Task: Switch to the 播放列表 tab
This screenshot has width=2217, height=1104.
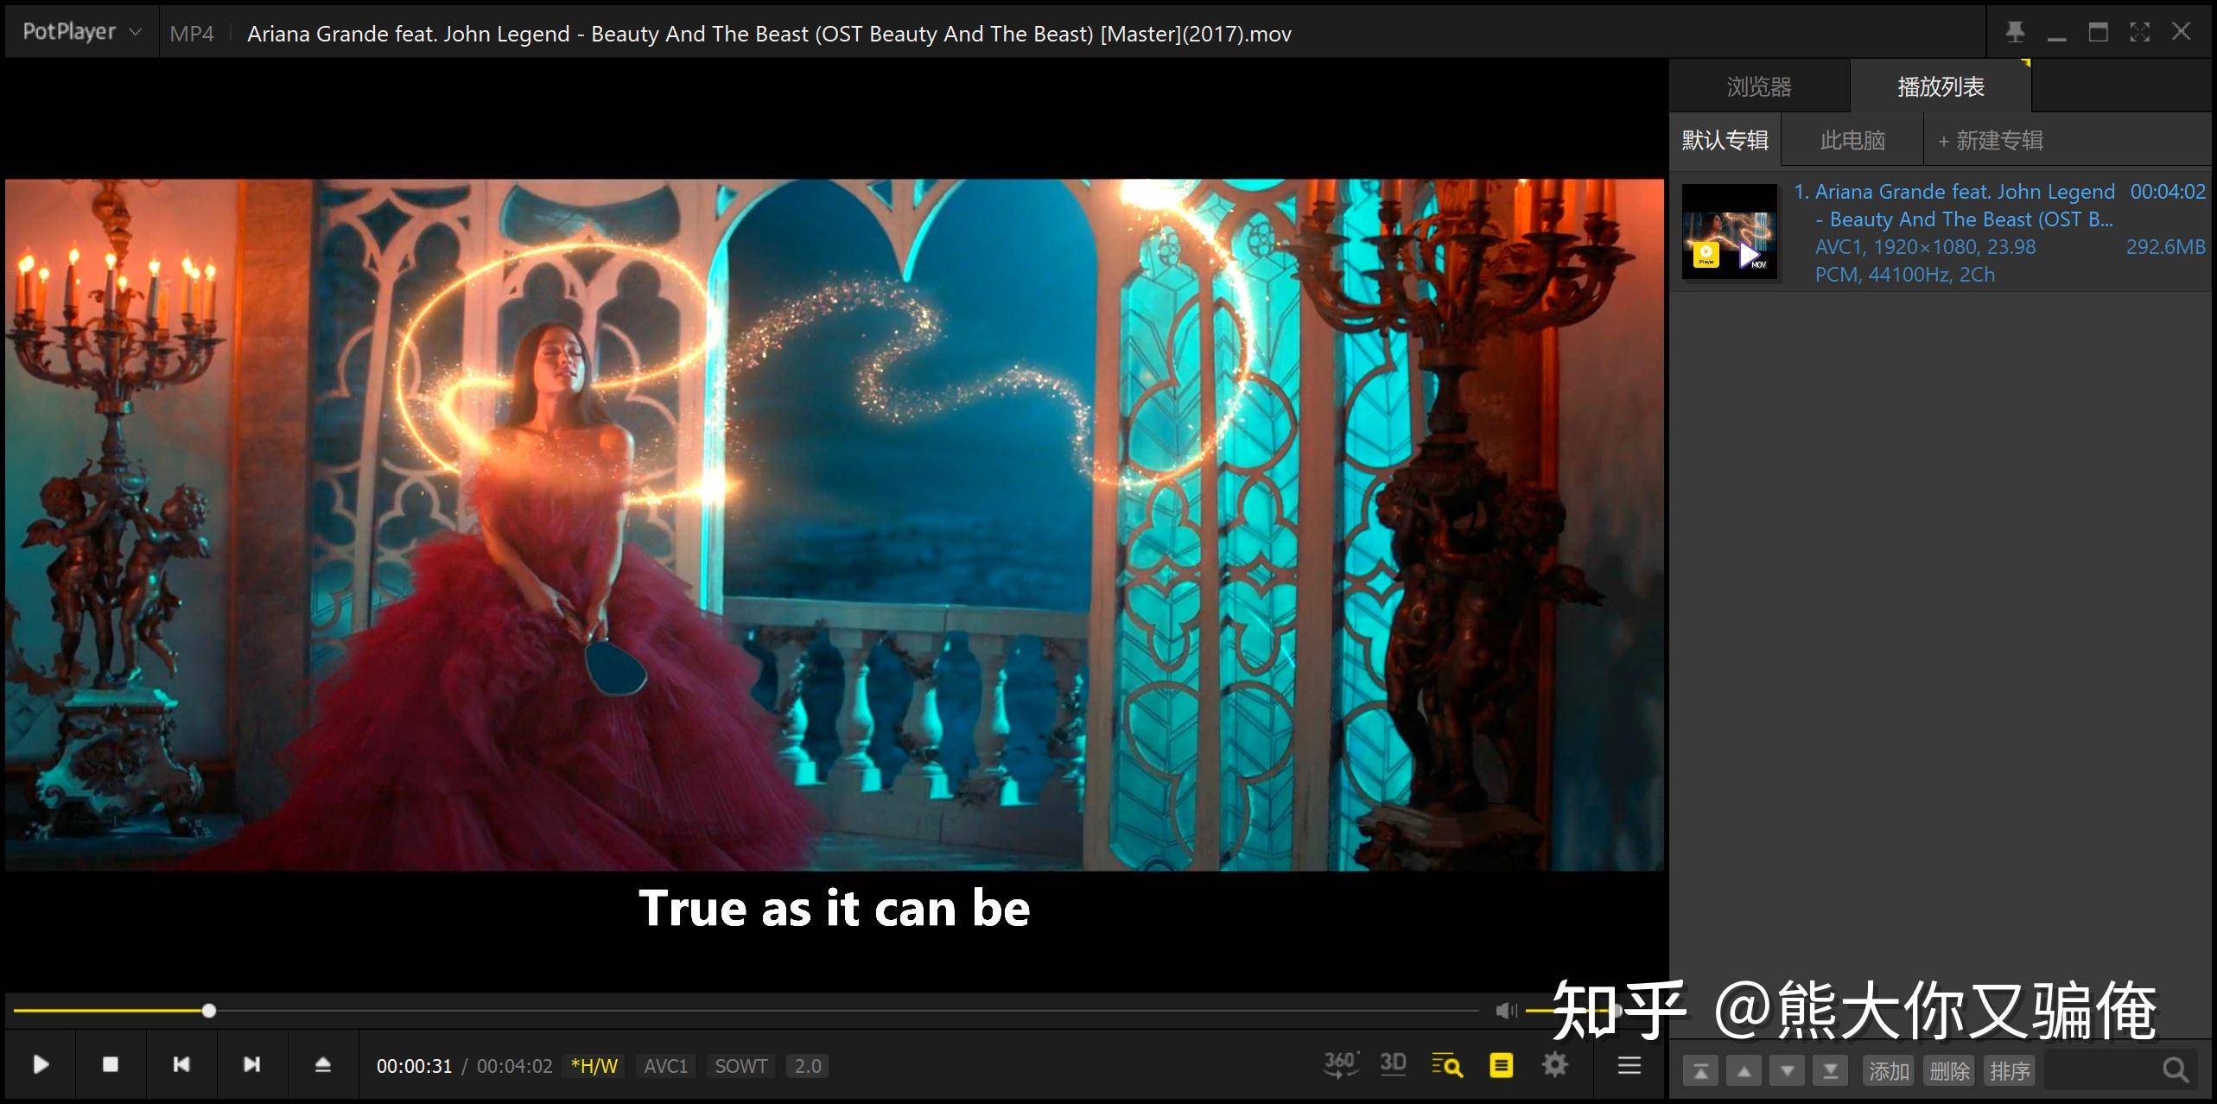Action: click(1941, 86)
